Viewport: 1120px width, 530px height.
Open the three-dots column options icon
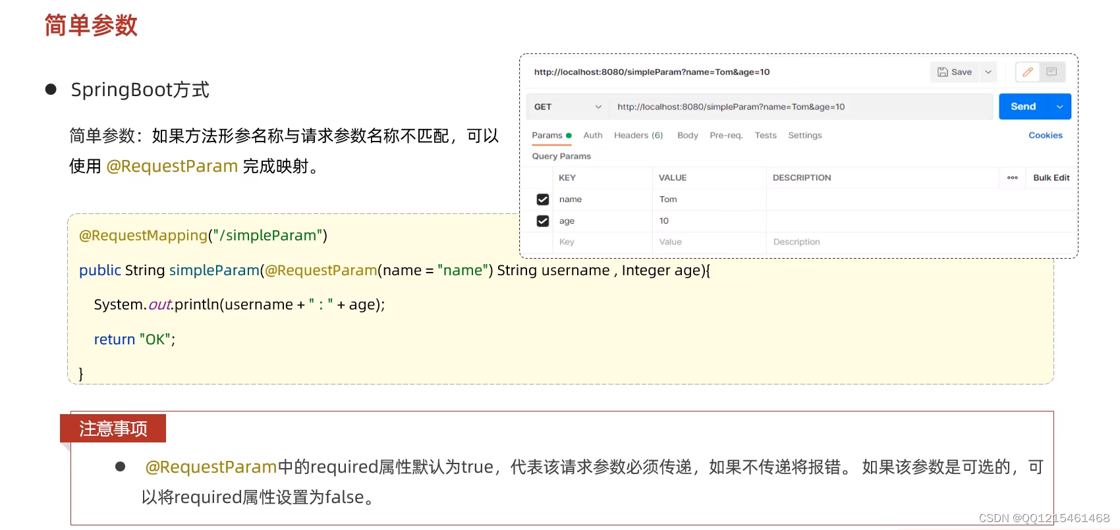(1013, 178)
